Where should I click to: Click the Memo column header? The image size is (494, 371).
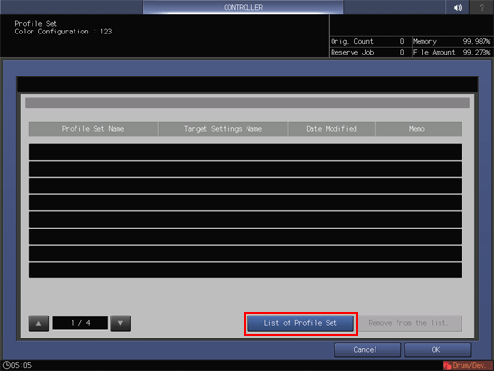click(x=419, y=129)
